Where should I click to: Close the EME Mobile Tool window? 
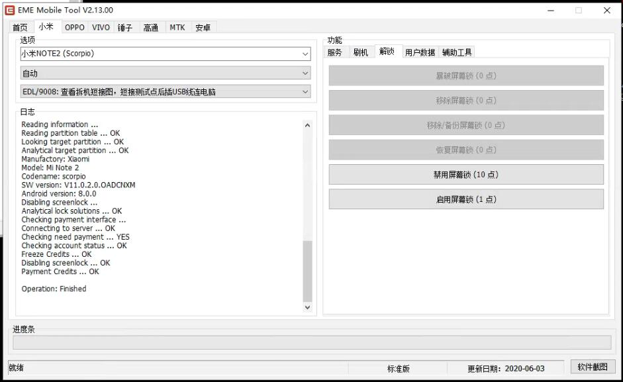coord(607,11)
